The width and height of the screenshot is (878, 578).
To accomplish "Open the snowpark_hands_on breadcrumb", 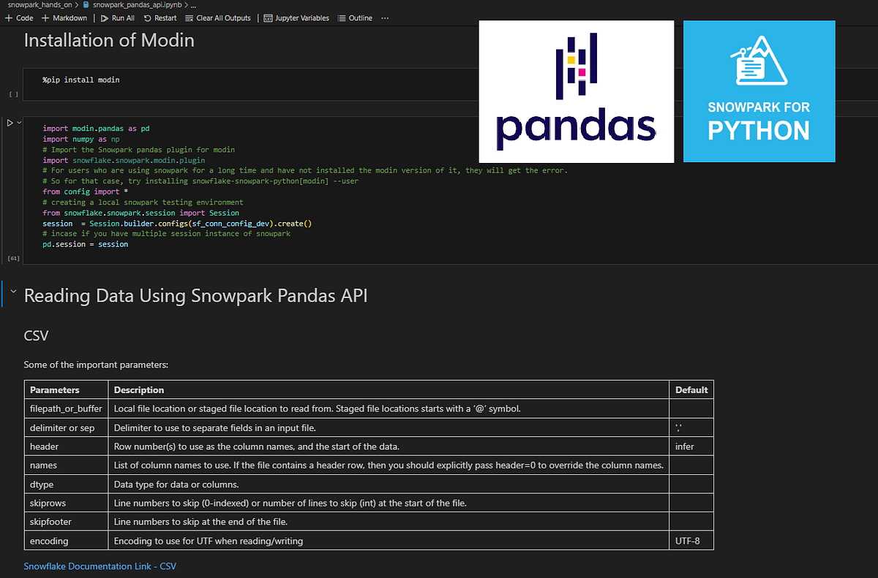I will (40, 4).
